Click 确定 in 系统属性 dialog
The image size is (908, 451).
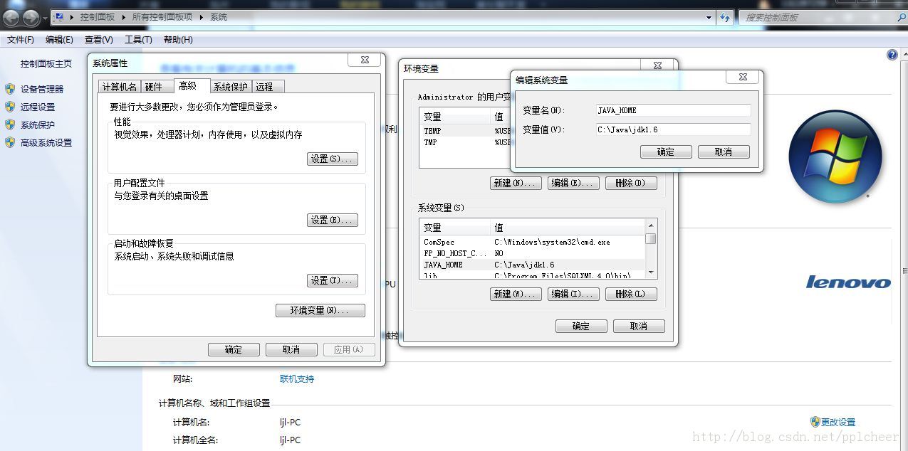234,349
